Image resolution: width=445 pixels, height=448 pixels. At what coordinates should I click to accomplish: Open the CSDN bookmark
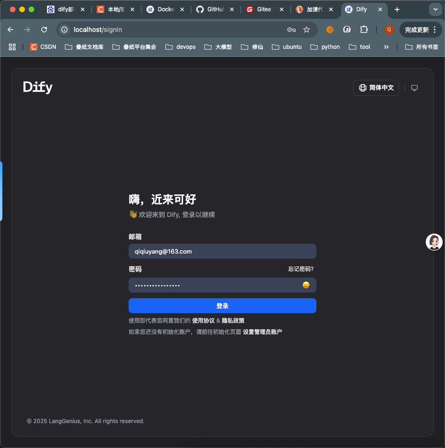[x=43, y=47]
